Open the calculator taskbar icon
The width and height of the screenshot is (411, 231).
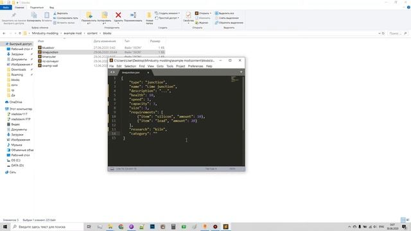tap(173, 227)
